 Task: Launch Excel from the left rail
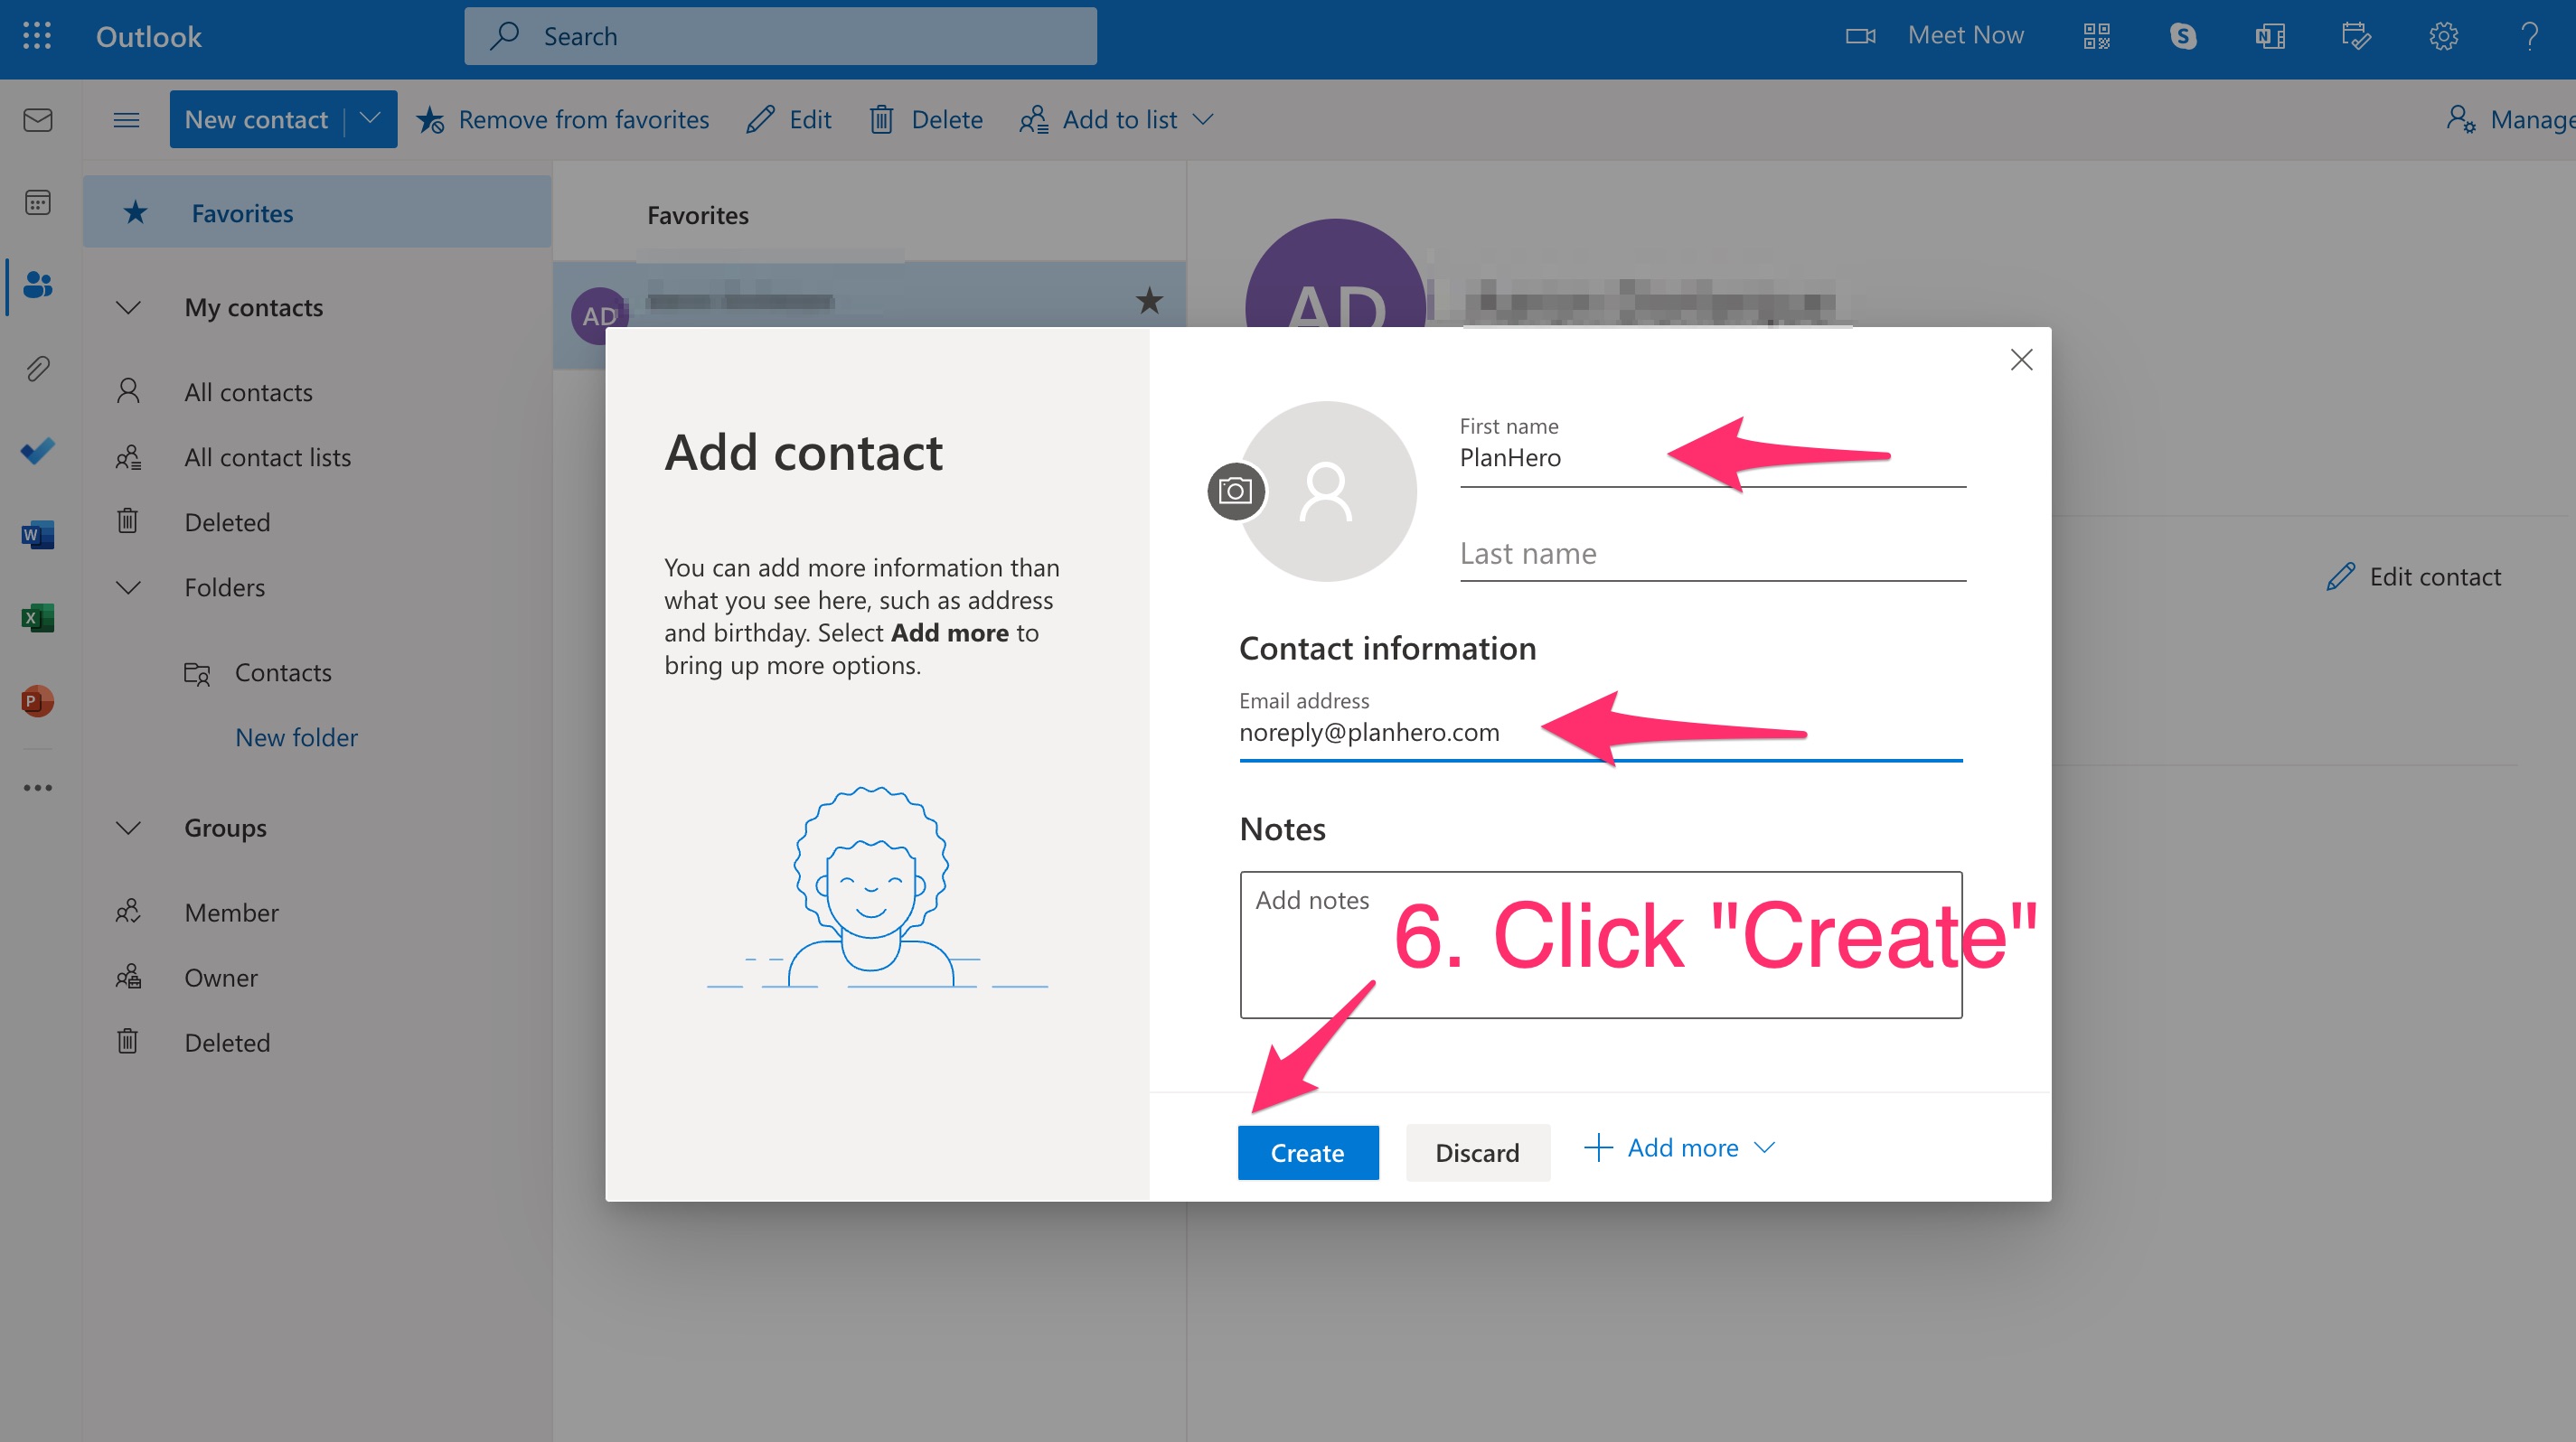(38, 618)
